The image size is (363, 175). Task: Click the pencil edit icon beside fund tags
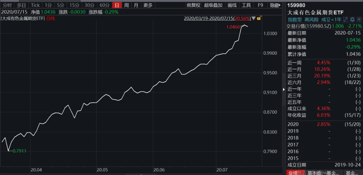click(346, 19)
